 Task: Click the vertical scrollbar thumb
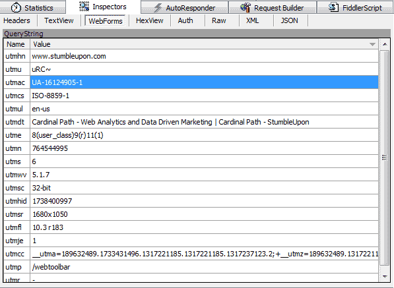click(385, 158)
